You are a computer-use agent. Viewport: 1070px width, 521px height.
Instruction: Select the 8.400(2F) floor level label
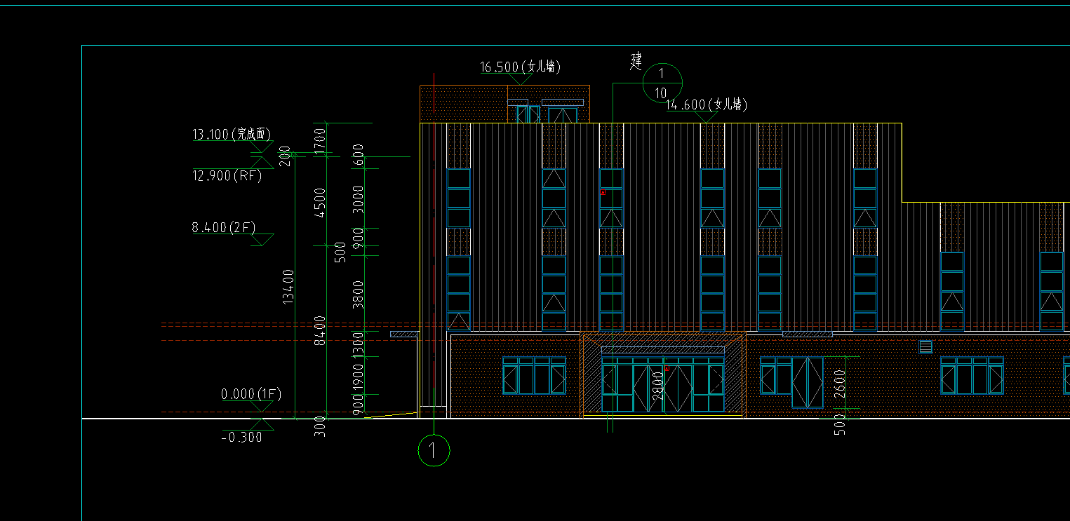coord(224,227)
